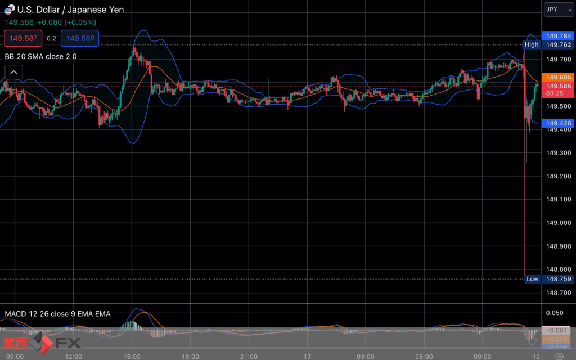Viewport: 576px width, 360px height.
Task: Click the 15:00 time axis label
Action: (x=132, y=356)
